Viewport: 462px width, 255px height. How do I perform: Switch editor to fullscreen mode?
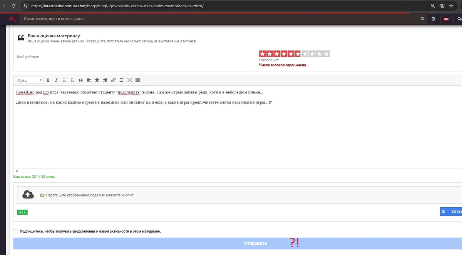click(x=130, y=80)
